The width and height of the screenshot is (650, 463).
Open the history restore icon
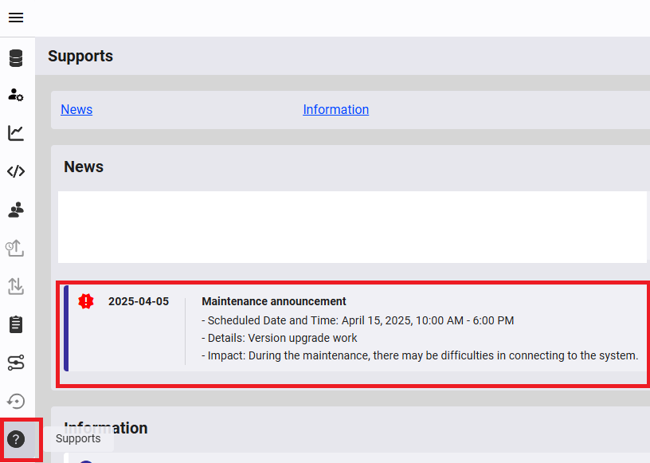(16, 401)
